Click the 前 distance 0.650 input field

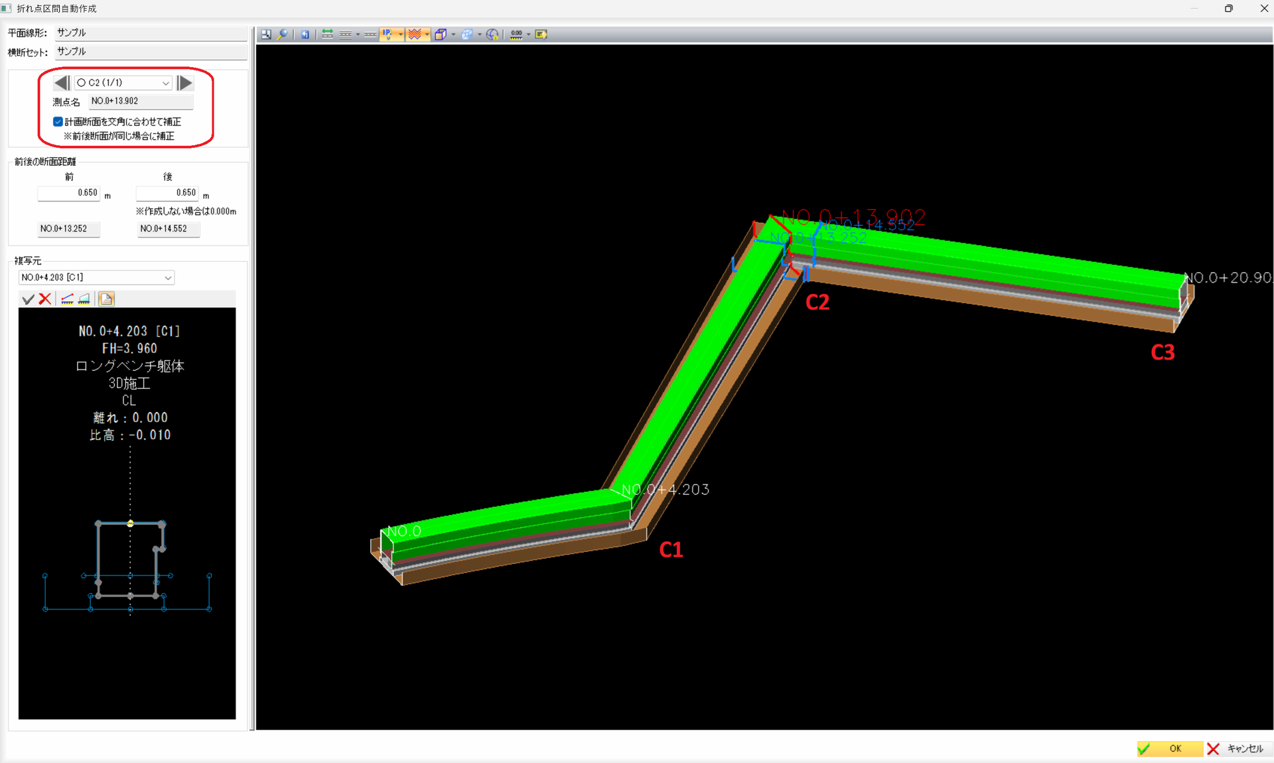point(69,193)
